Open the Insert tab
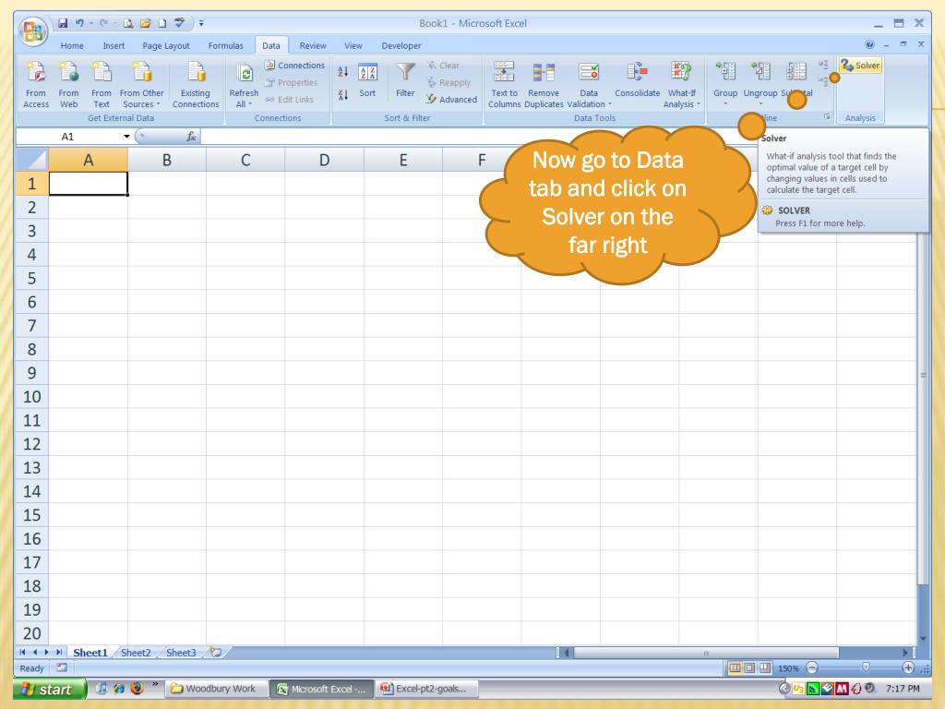945x709 pixels. tap(114, 46)
